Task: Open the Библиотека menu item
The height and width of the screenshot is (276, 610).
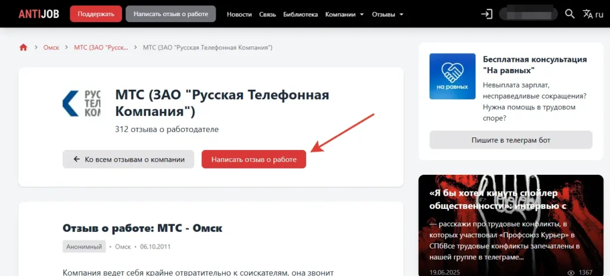Action: click(301, 14)
